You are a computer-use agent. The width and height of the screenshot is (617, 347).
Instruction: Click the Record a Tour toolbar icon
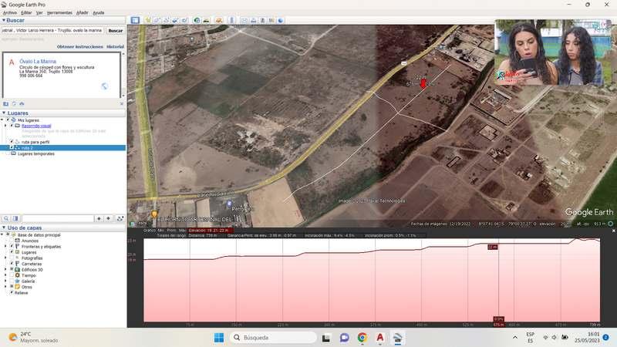pyautogui.click(x=184, y=20)
